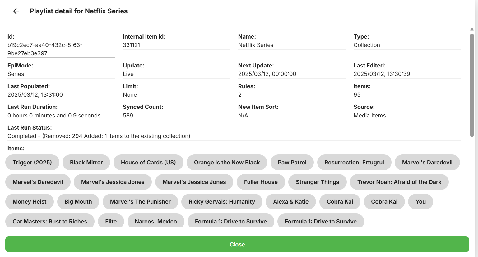Viewport: 478px width, 257px height.
Task: Click the Internal Item Id value field
Action: (176, 45)
